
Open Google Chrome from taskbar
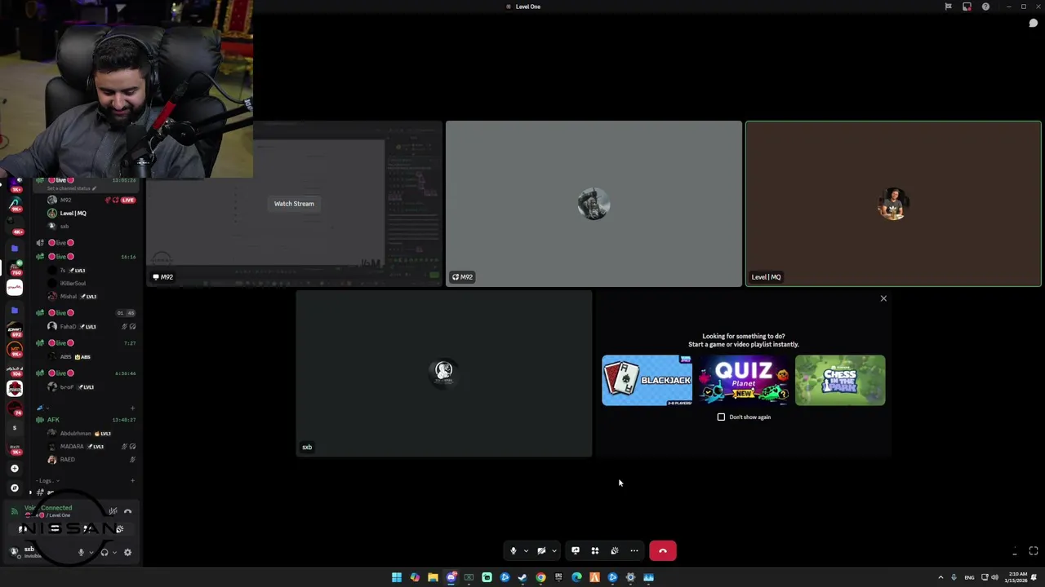(x=540, y=577)
